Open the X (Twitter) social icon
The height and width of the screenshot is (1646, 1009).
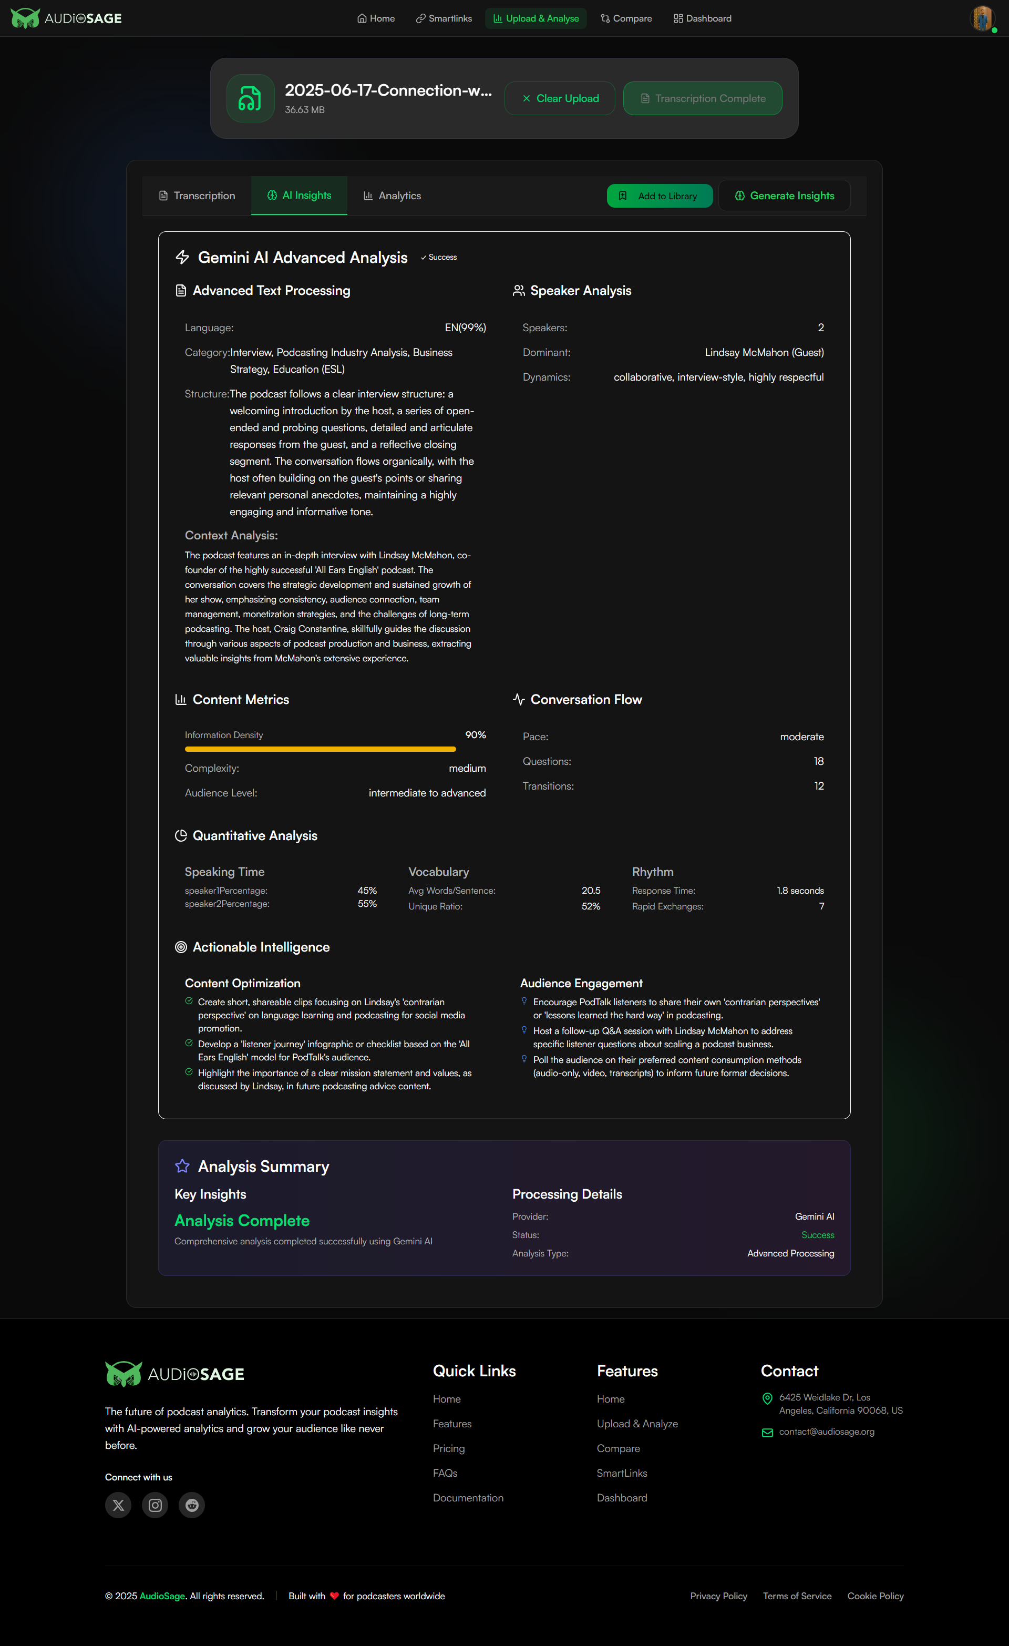click(118, 1505)
